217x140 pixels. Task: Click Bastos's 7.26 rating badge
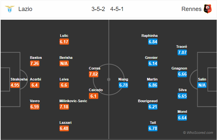click(x=35, y=63)
